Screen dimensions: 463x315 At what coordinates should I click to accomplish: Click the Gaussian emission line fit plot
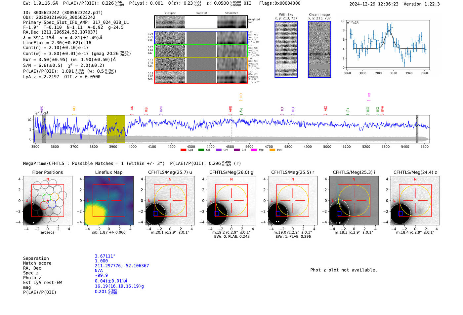click(x=388, y=45)
